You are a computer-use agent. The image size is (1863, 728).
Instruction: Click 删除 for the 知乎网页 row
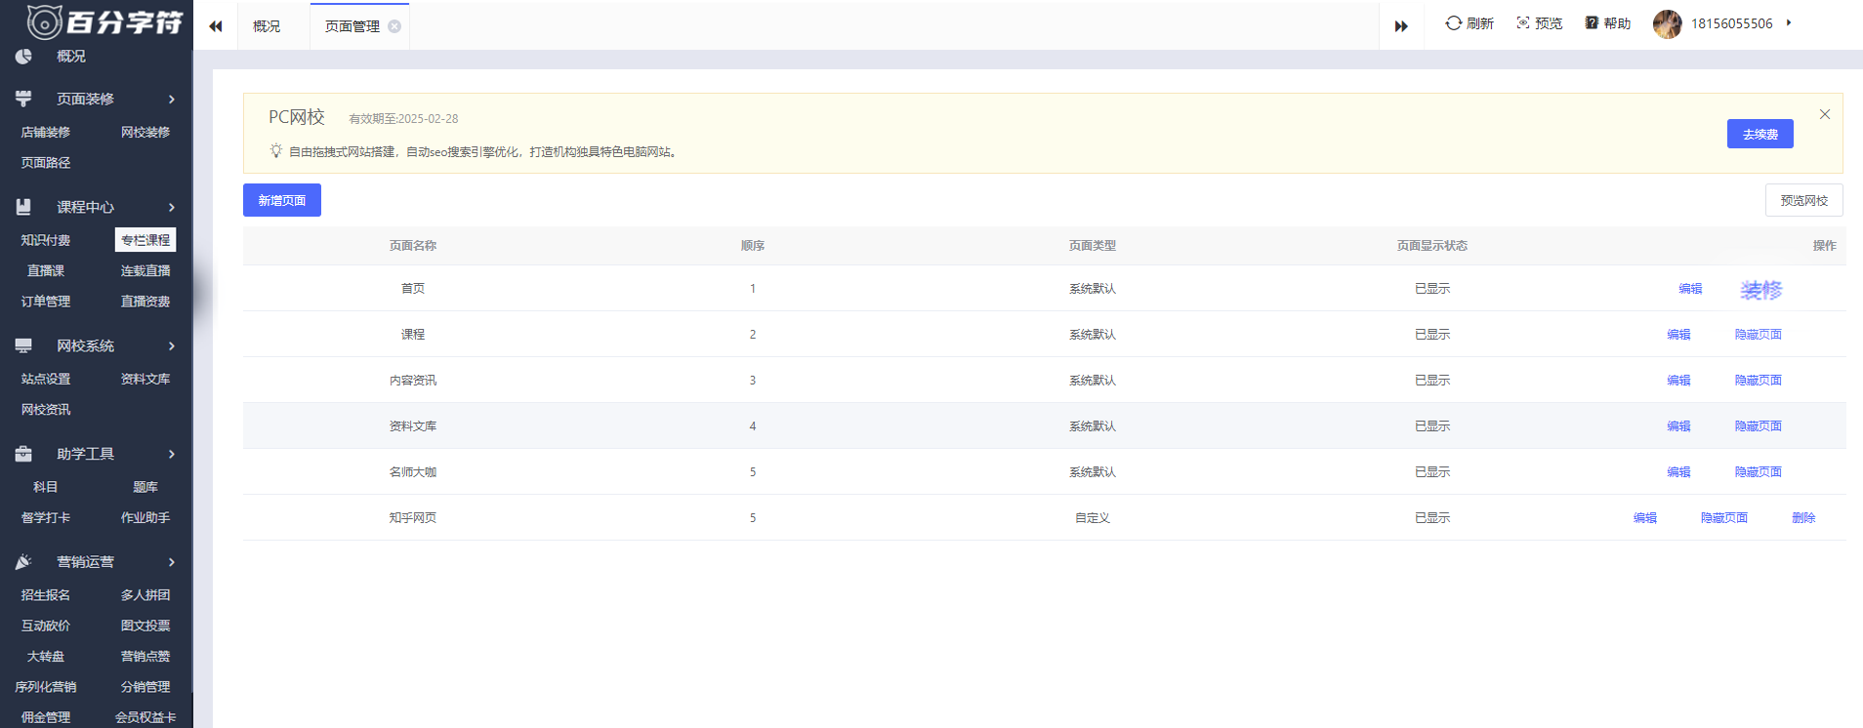pyautogui.click(x=1803, y=518)
